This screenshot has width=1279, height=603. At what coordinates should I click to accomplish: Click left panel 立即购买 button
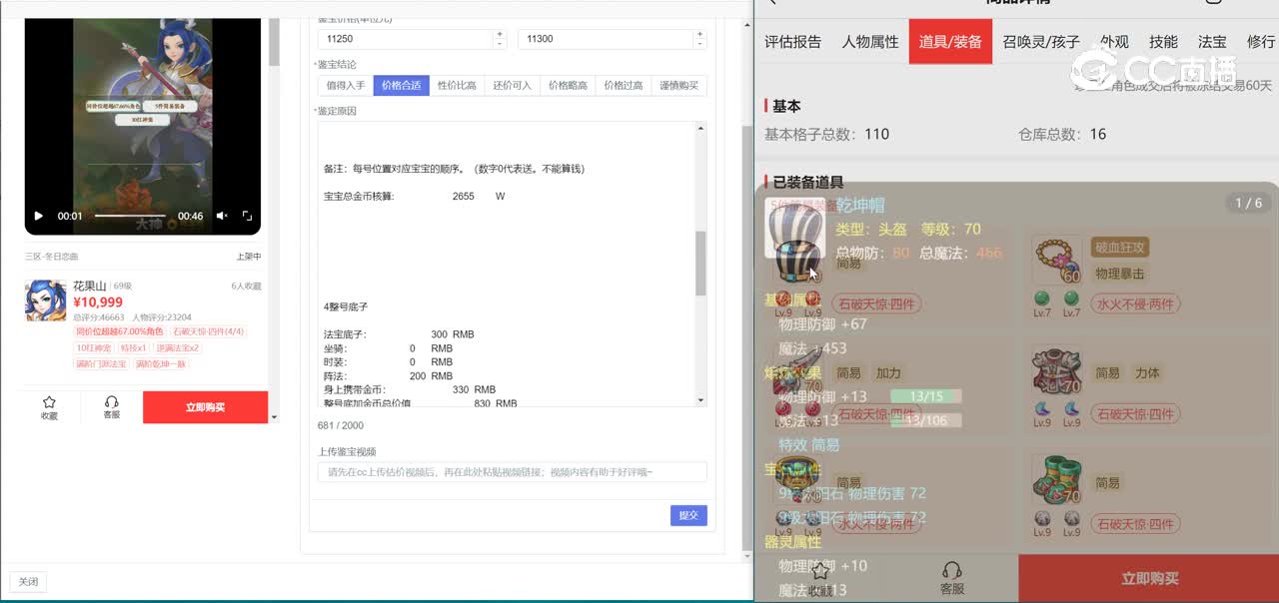pos(205,407)
